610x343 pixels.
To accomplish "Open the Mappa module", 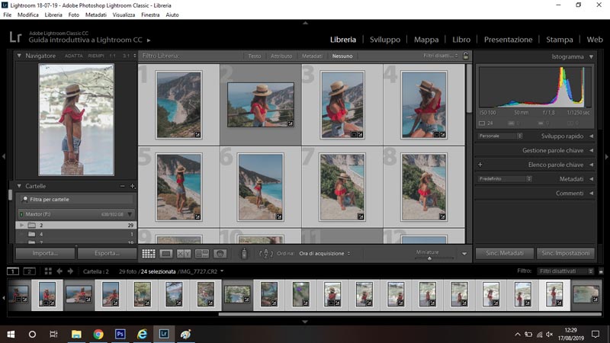I will coord(426,40).
